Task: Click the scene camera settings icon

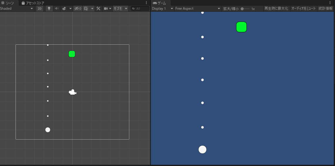Action: coord(106,9)
